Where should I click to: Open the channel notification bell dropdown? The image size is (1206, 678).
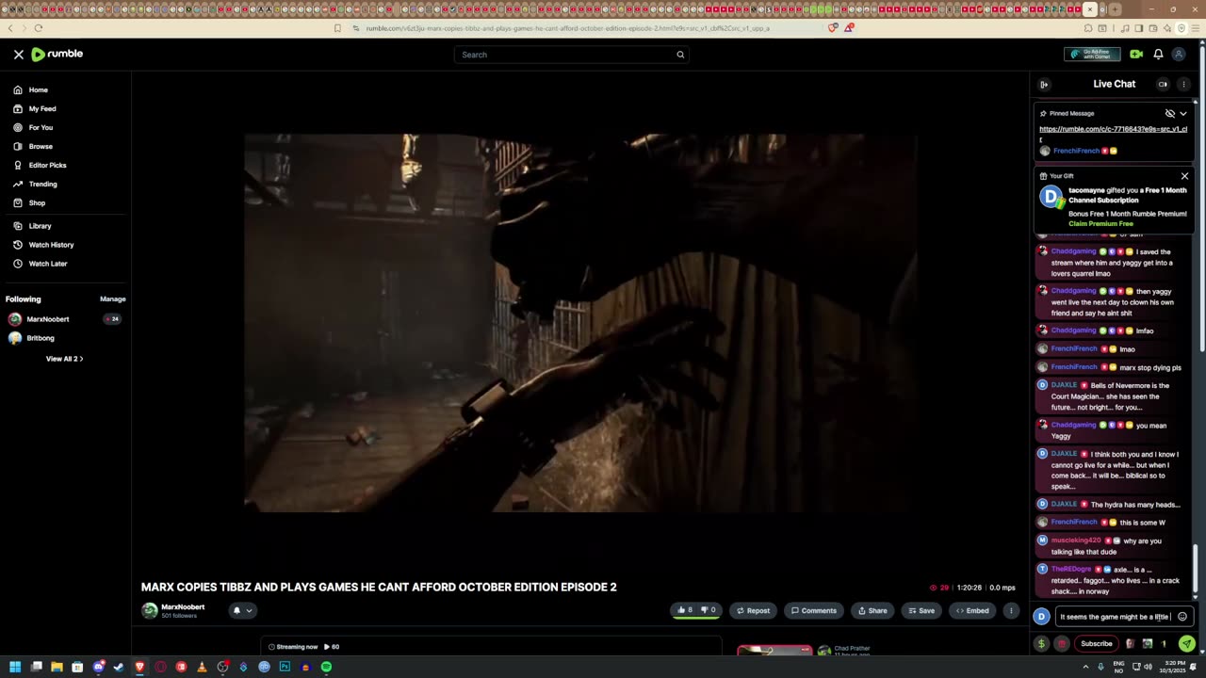click(242, 610)
